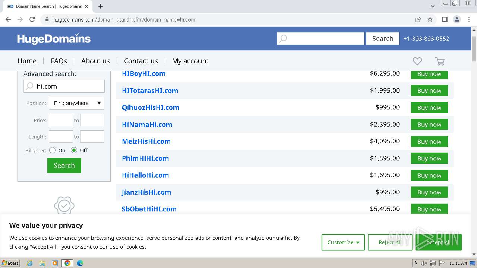The height and width of the screenshot is (268, 477).
Task: Turn the Hilighter option On
Action: click(52, 150)
